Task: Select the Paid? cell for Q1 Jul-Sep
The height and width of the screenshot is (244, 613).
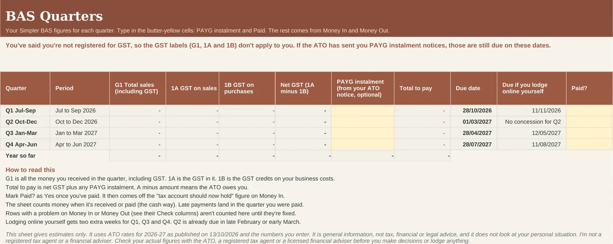Action: [589, 111]
